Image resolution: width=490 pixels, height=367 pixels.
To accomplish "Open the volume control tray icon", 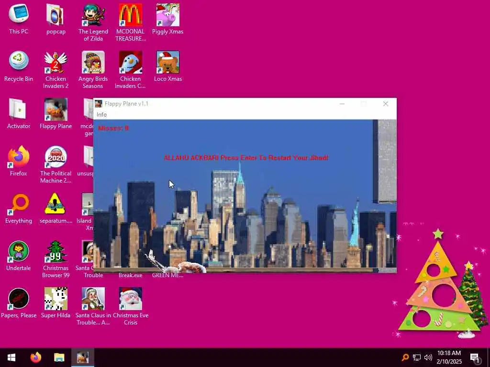I will [428, 357].
